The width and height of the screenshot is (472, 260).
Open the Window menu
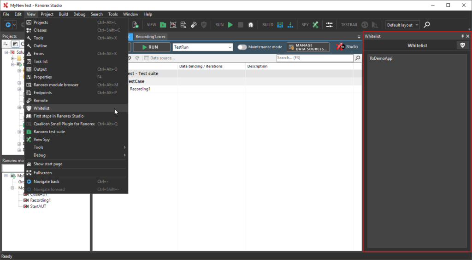point(130,14)
